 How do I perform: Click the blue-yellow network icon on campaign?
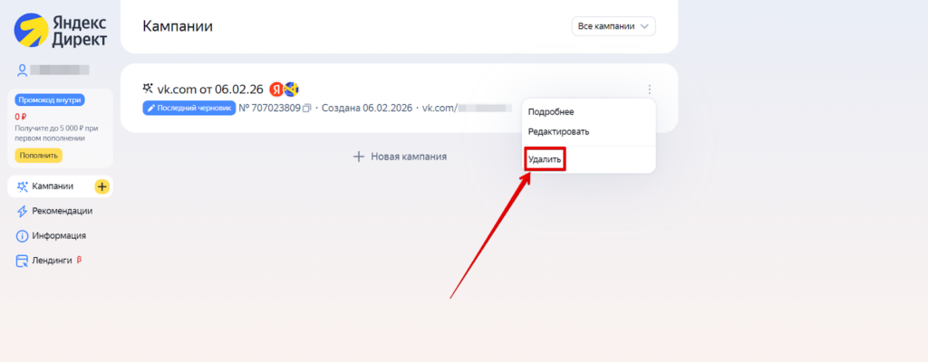(291, 90)
